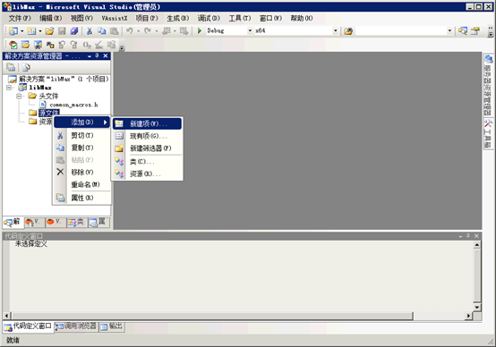Image resolution: width=496 pixels, height=347 pixels.
Task: Click the Visual Assist open file icon
Action: point(26,45)
